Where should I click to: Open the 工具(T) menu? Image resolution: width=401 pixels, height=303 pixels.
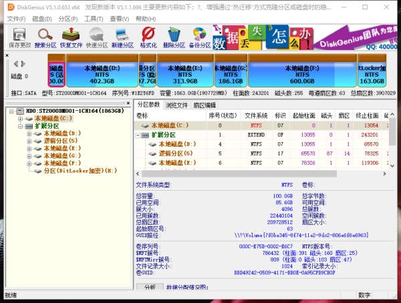coord(94,19)
